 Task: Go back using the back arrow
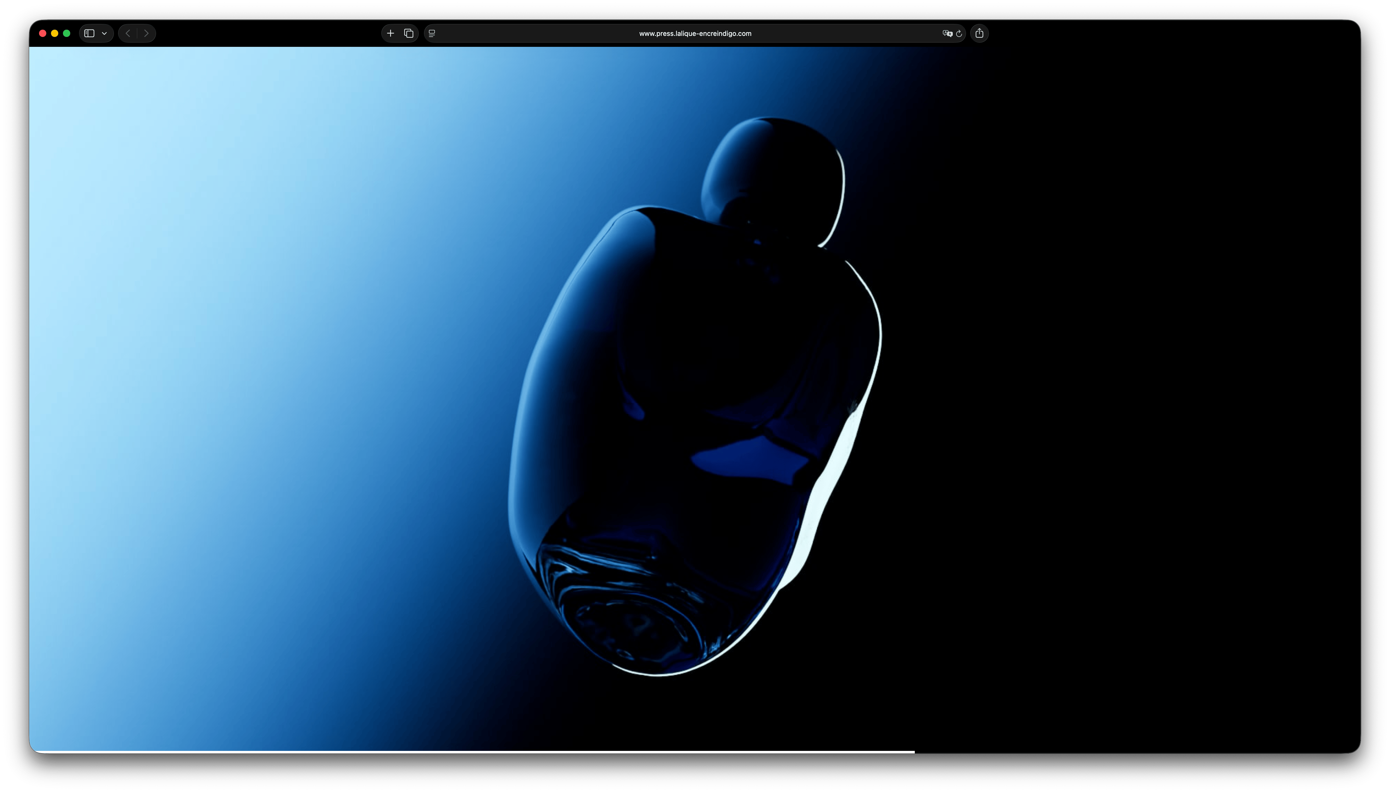click(x=128, y=33)
